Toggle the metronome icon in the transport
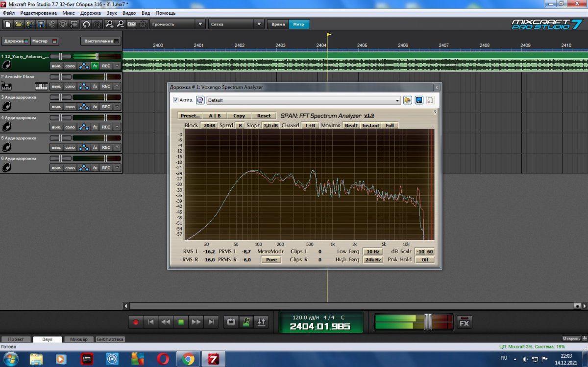 [246, 322]
